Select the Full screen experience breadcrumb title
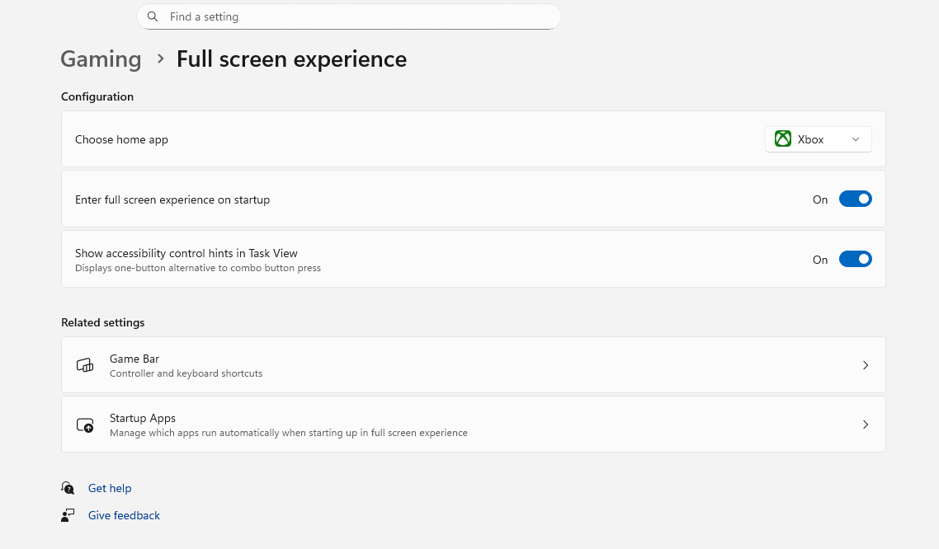This screenshot has width=939, height=549. (291, 59)
